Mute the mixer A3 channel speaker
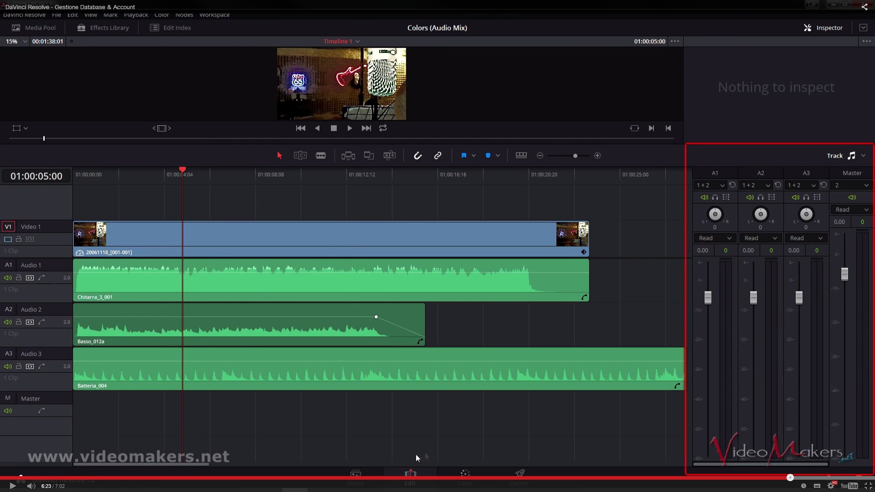This screenshot has height=492, width=875. pos(795,198)
